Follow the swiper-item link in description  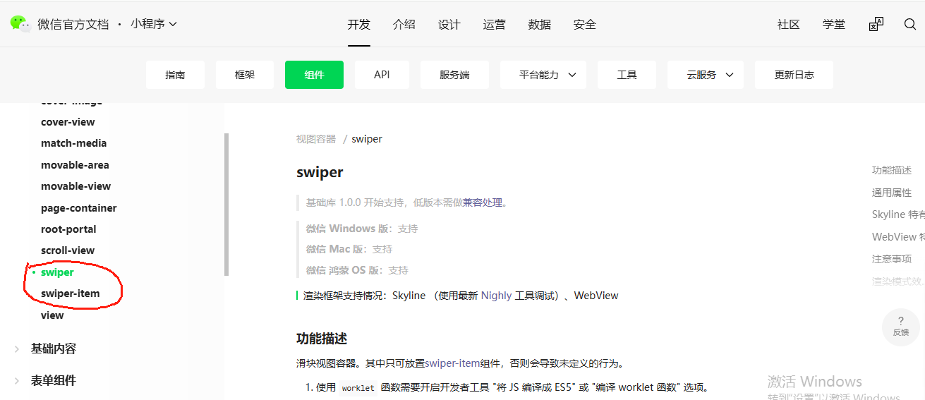[452, 363]
